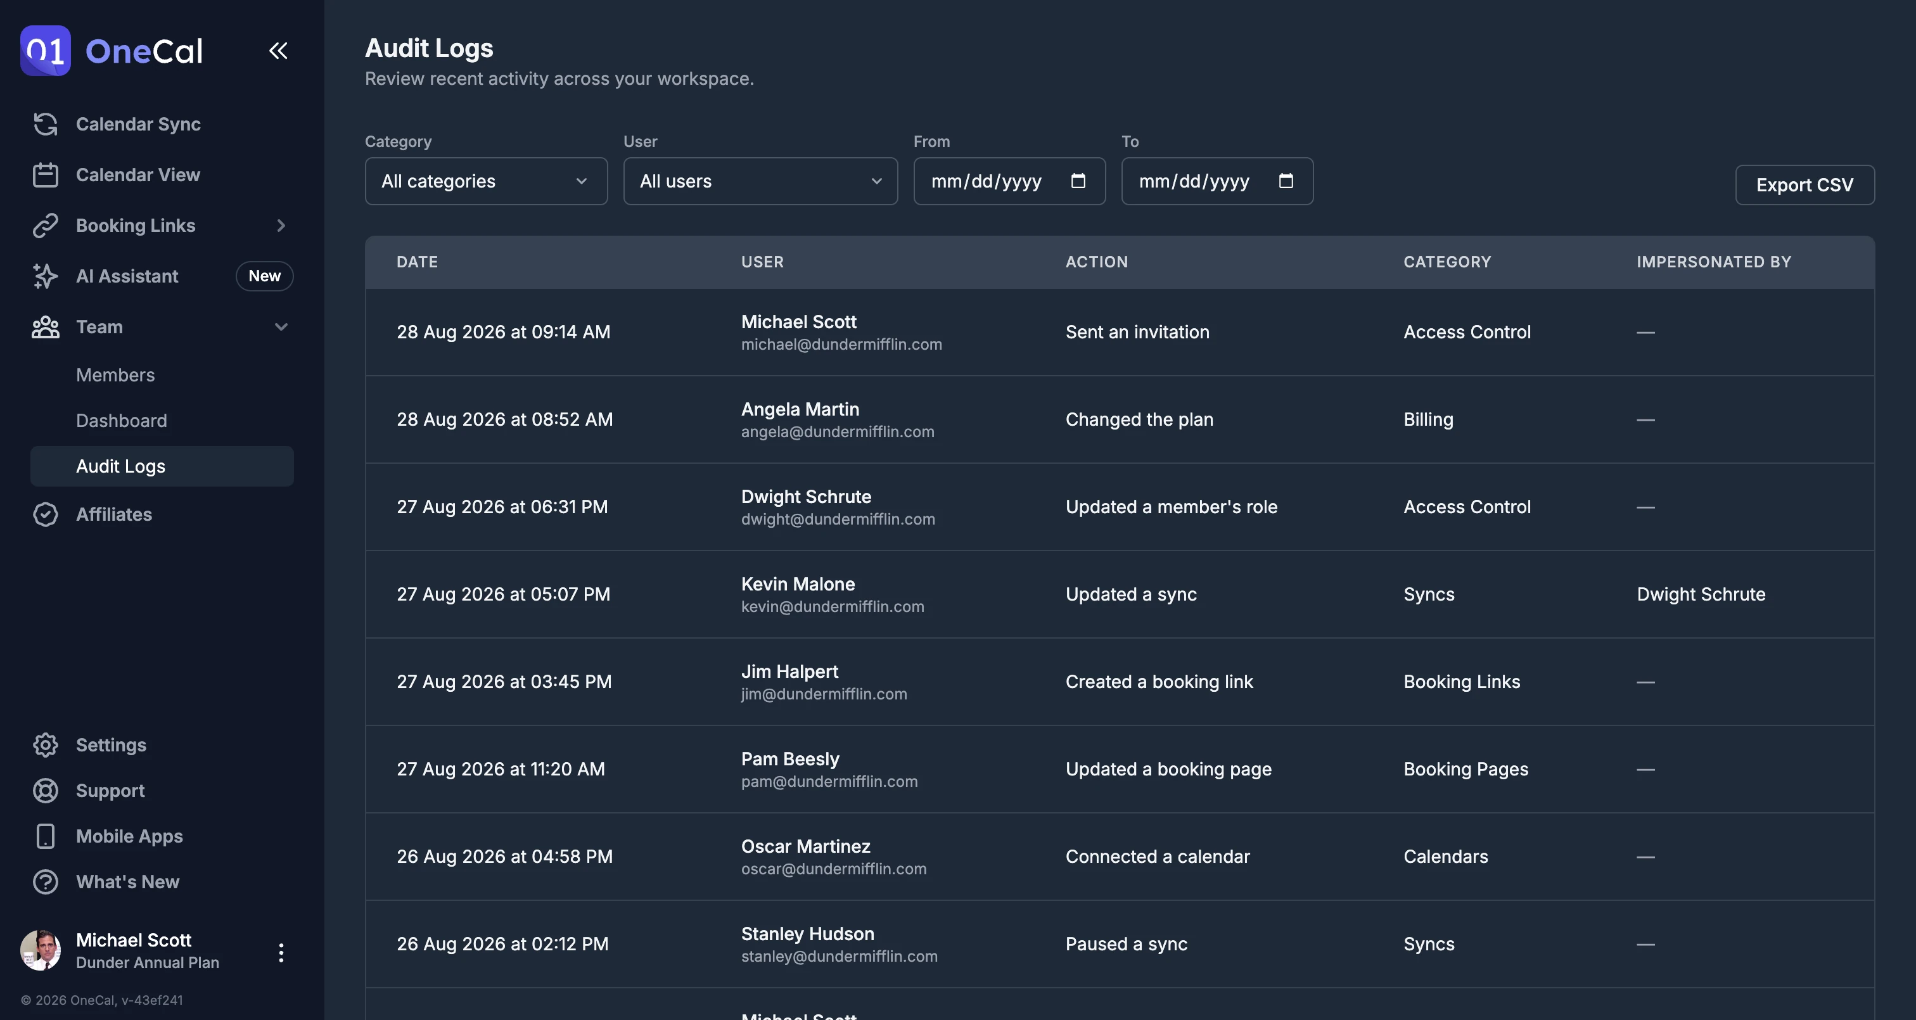Click Oscar Martinez in the log table

point(805,846)
